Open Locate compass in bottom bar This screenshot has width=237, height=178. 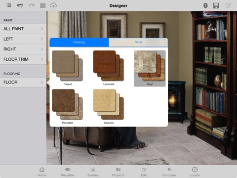(x=195, y=172)
